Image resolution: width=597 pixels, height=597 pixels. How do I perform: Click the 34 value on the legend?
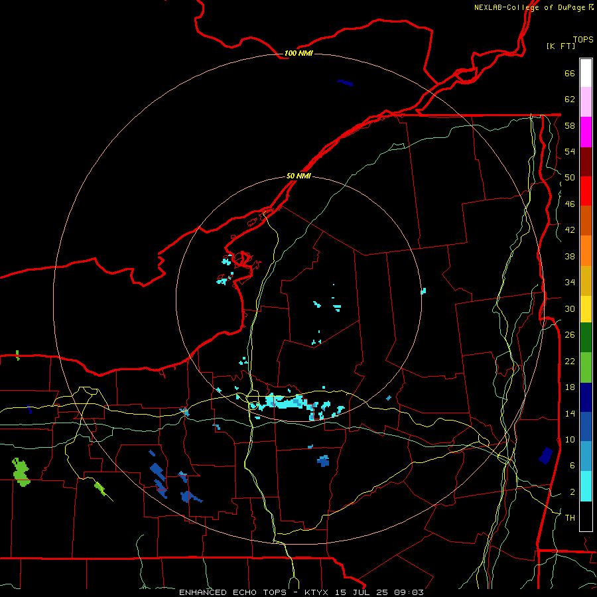(x=570, y=283)
